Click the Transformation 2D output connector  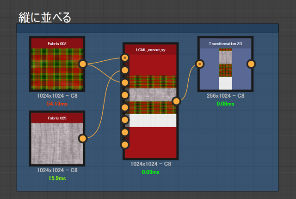click(x=251, y=64)
